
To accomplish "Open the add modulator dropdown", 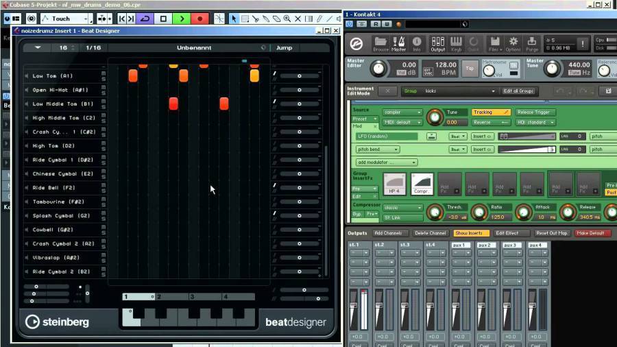I will coord(386,163).
